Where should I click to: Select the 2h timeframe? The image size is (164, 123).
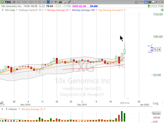point(40,2)
